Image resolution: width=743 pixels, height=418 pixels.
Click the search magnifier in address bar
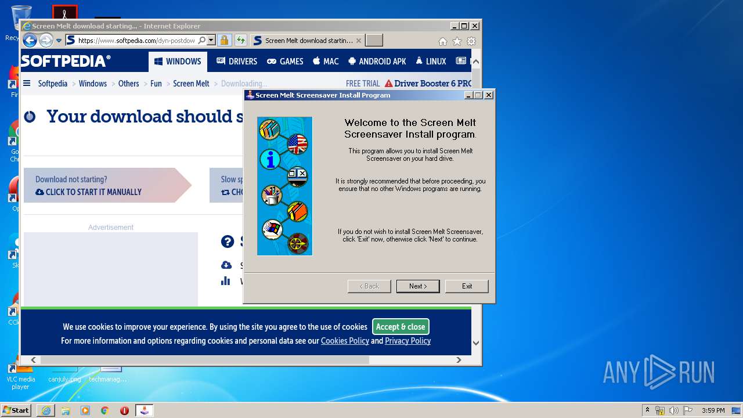[201, 41]
